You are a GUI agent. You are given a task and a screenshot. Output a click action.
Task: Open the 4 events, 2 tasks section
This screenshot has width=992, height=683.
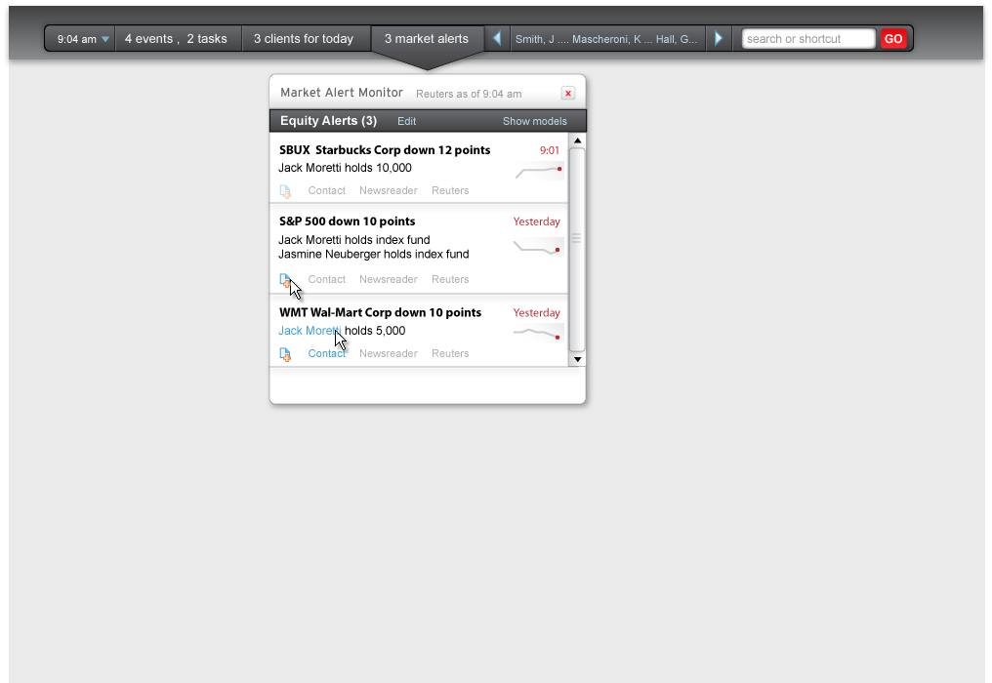pyautogui.click(x=176, y=39)
